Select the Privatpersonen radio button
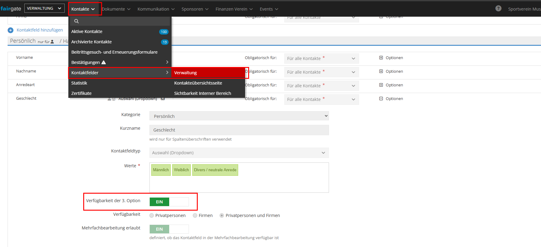Viewport: 541px width, 247px height. (152, 215)
